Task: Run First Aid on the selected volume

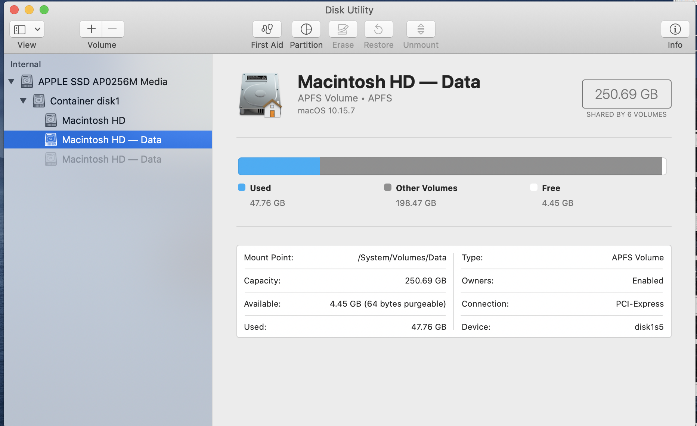Action: [267, 29]
